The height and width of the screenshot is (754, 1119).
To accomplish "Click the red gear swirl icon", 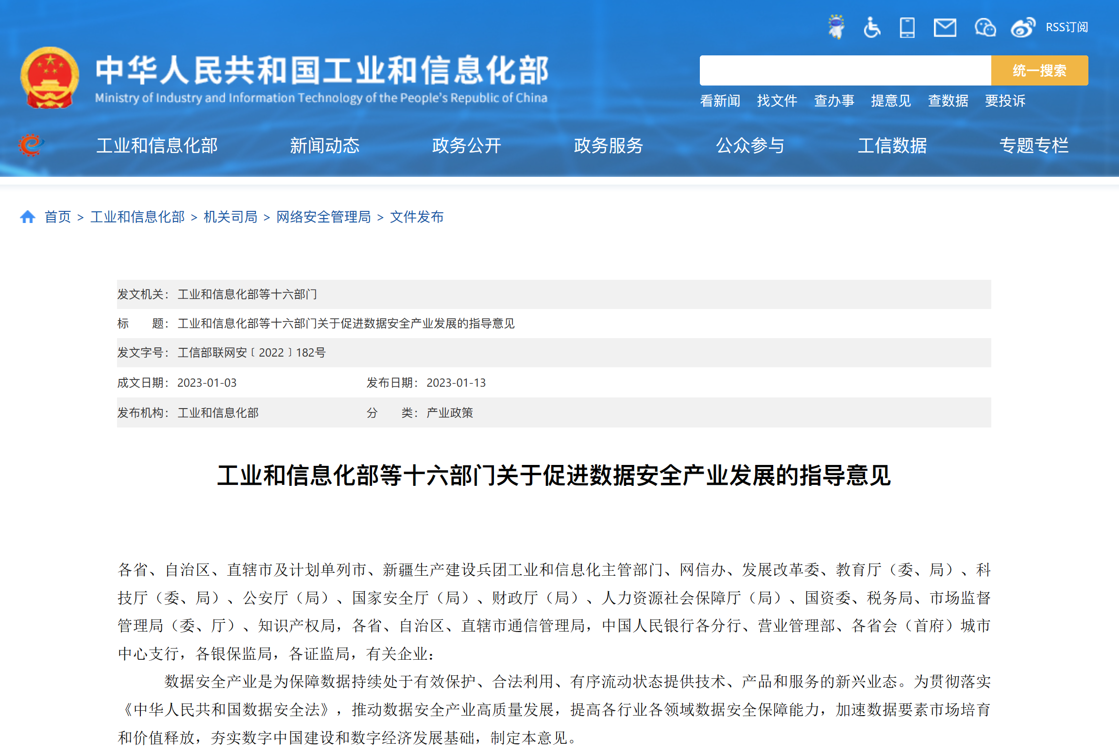I will coord(31,145).
